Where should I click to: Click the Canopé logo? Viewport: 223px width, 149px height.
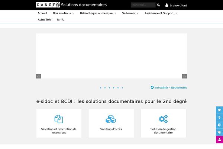click(x=48, y=5)
